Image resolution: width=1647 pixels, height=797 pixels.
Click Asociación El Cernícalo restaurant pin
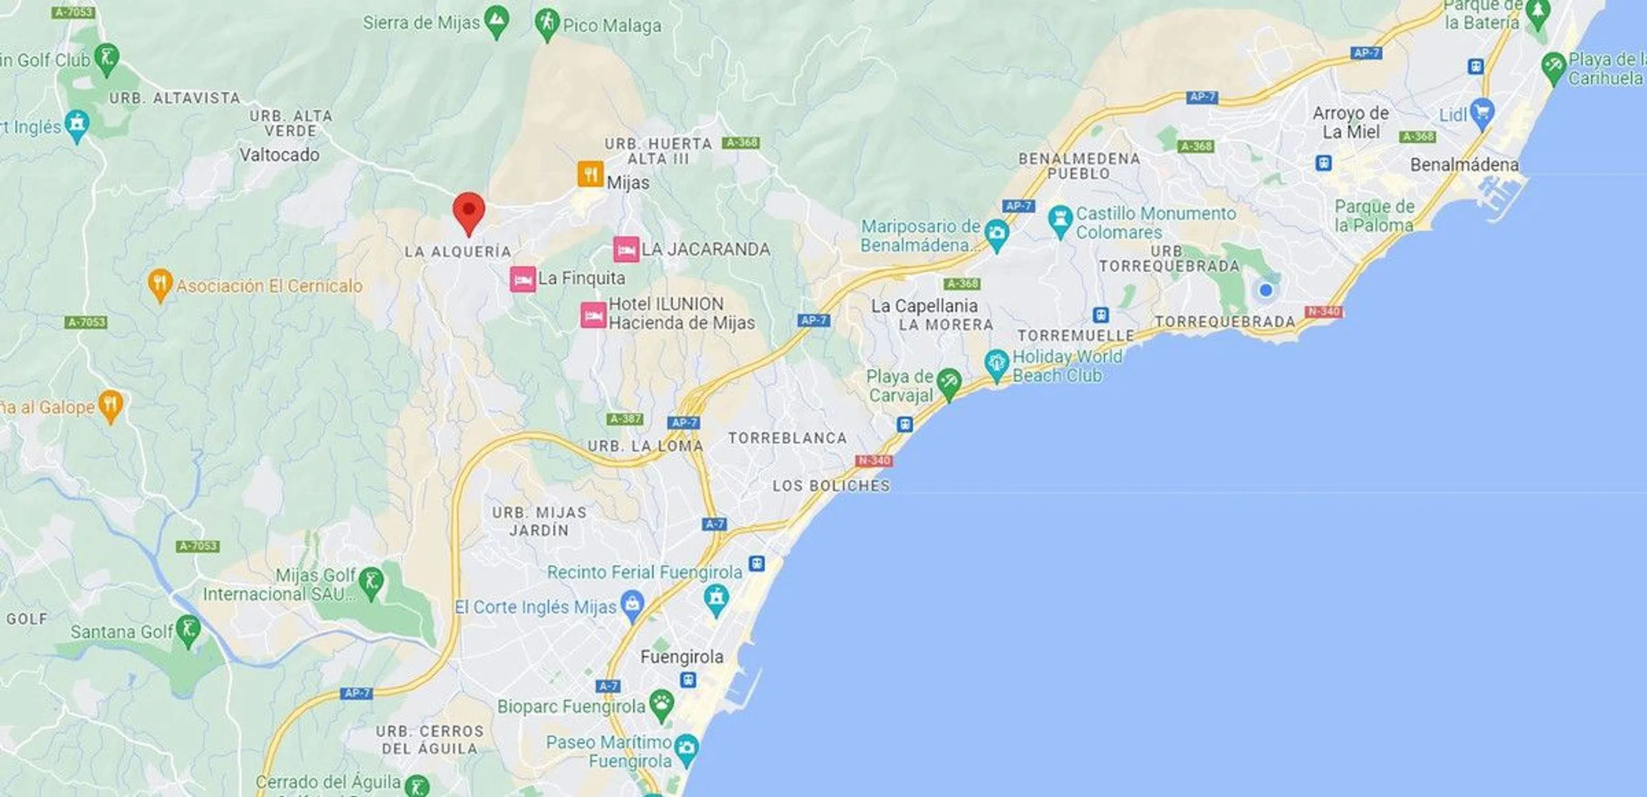(160, 285)
